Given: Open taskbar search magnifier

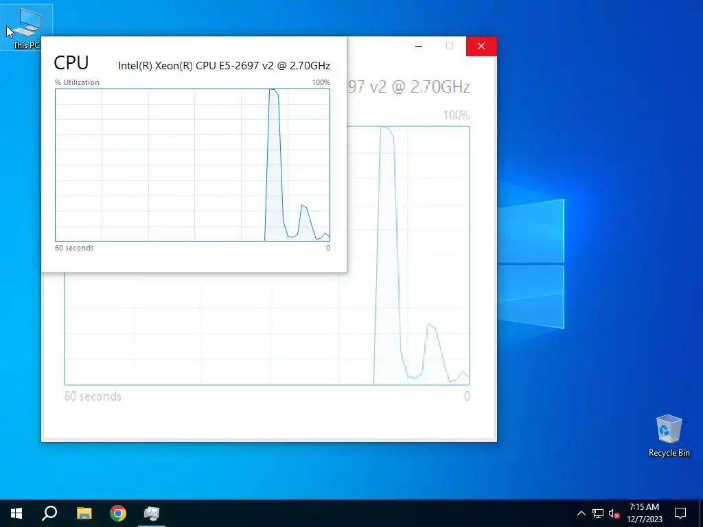Looking at the screenshot, I should pos(49,513).
